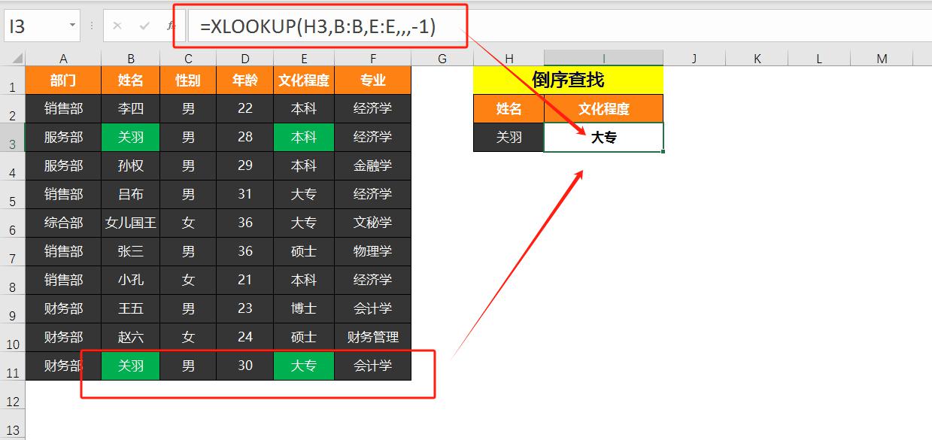The image size is (932, 440).
Task: Click cell containing 李四
Action: click(x=130, y=109)
